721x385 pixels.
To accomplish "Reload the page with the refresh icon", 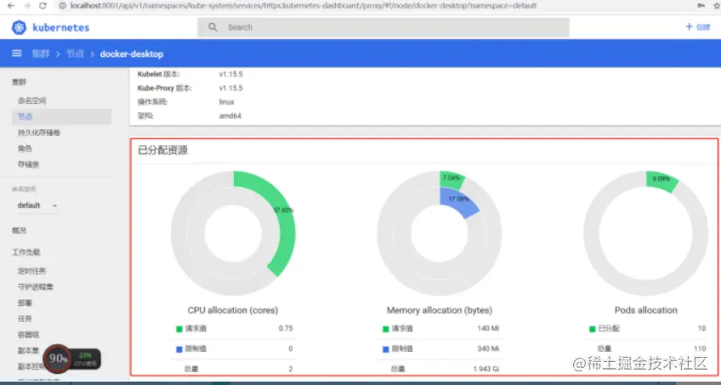I will (43, 5).
